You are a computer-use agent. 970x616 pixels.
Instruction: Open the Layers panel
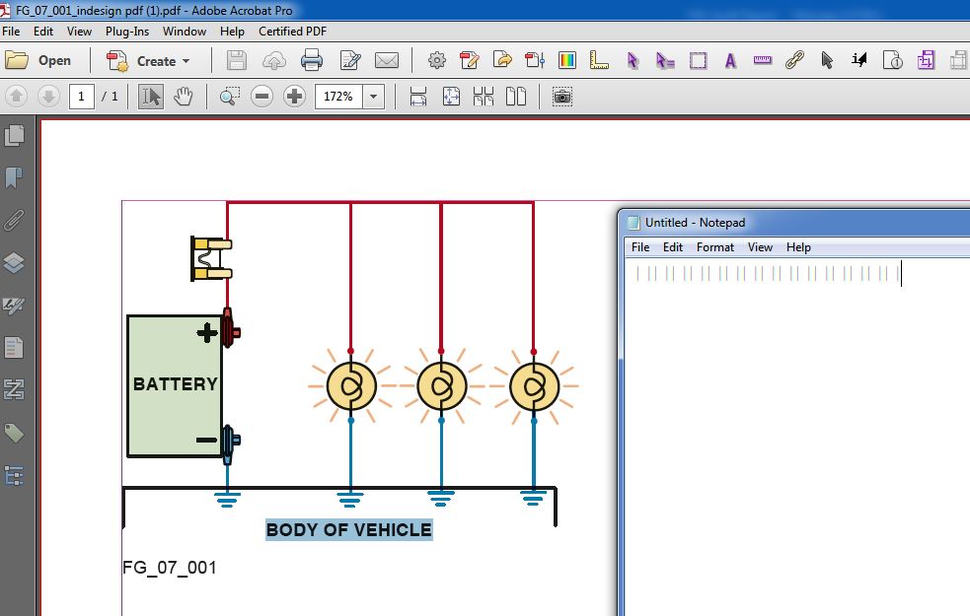click(14, 261)
